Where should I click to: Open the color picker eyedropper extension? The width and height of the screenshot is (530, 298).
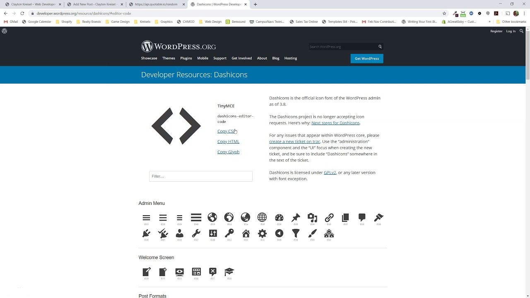[455, 13]
